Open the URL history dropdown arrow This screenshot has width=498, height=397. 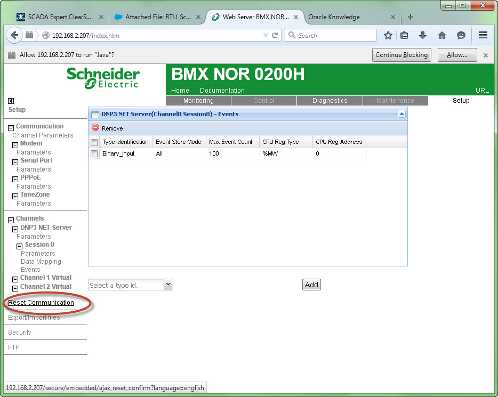pos(266,35)
